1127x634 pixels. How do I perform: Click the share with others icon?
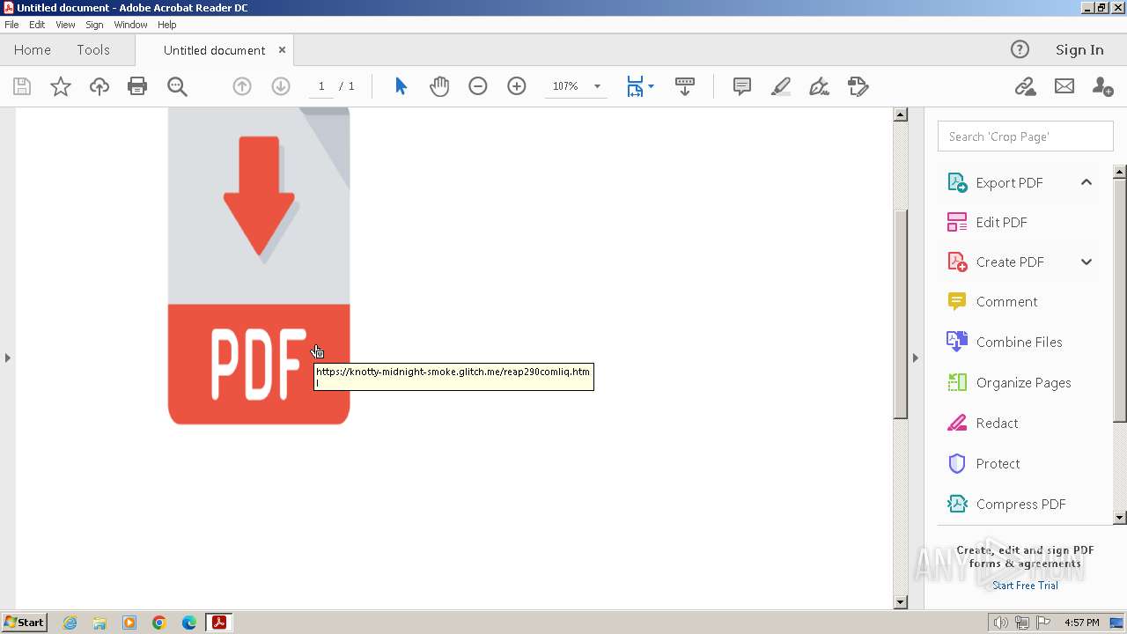1102,86
